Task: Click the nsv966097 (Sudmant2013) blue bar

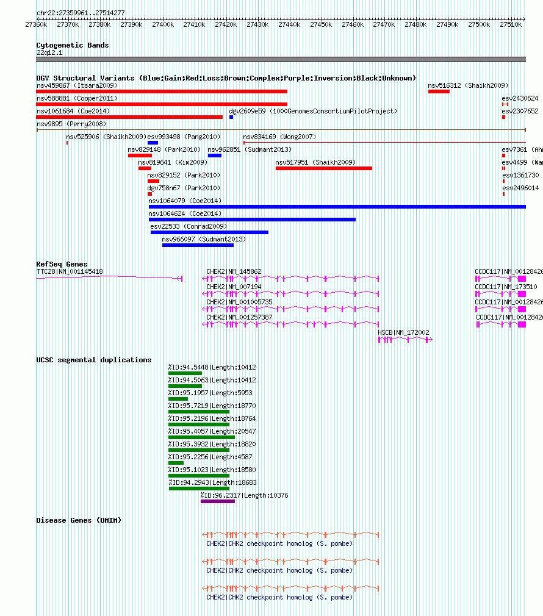Action: coord(198,245)
